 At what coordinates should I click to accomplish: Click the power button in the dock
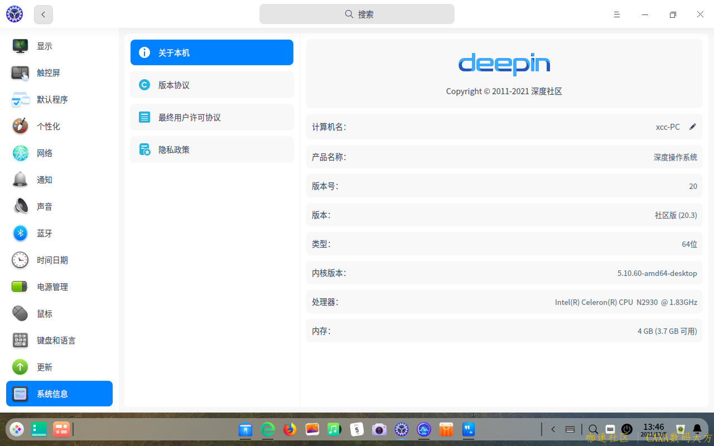(627, 429)
